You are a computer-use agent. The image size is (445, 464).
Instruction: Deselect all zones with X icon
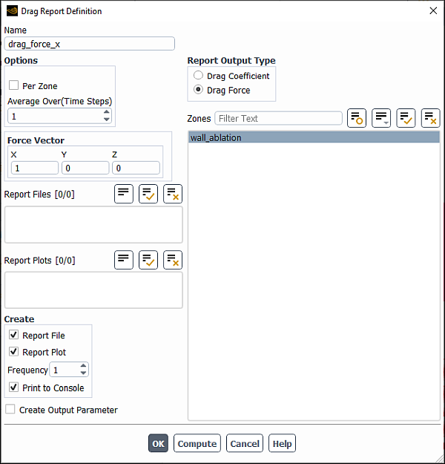[430, 118]
